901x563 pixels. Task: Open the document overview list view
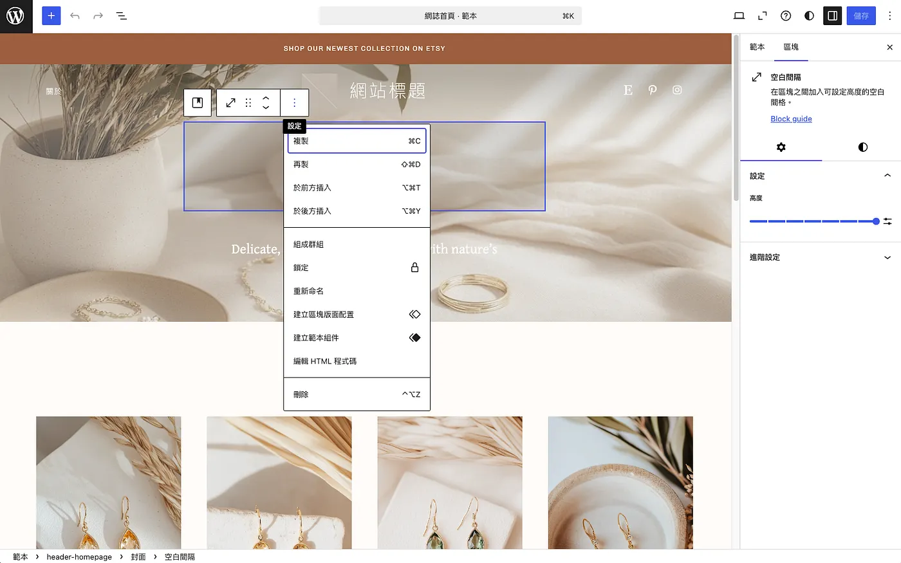coord(121,16)
